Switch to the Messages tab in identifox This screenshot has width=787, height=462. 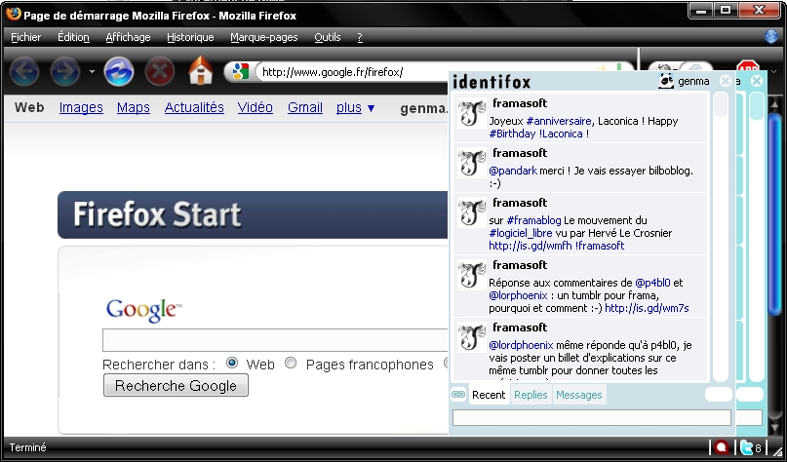click(x=578, y=395)
